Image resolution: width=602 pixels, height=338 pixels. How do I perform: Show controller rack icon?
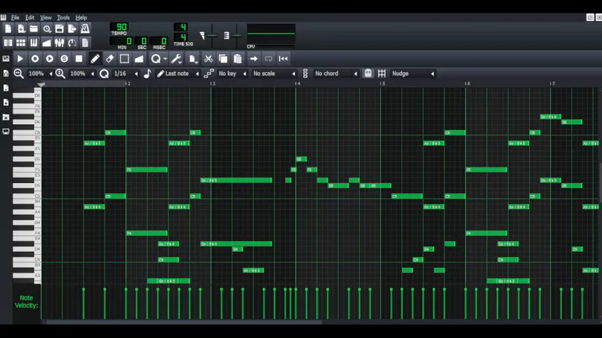[x=72, y=43]
